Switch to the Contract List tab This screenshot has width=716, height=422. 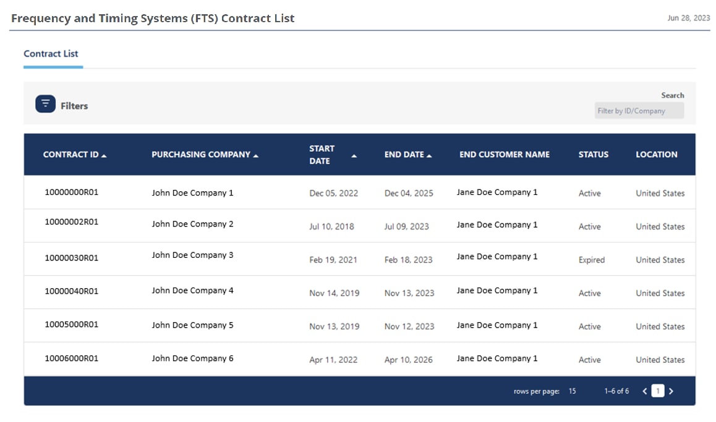pos(51,54)
